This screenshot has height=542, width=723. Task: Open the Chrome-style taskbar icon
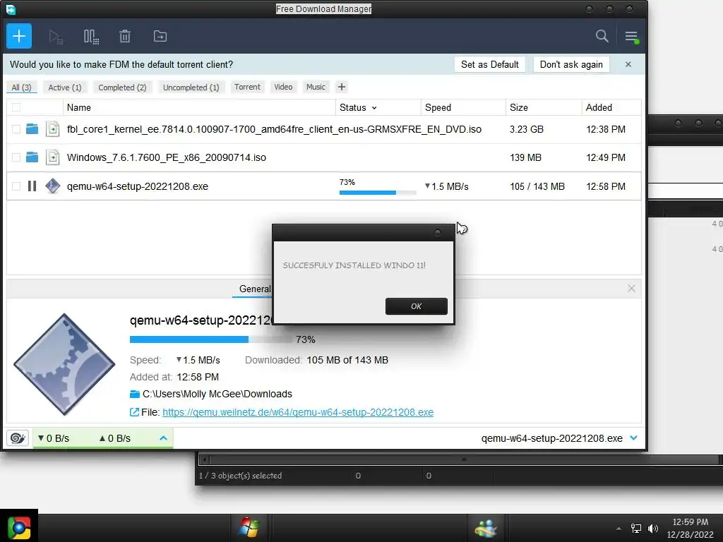(19, 528)
